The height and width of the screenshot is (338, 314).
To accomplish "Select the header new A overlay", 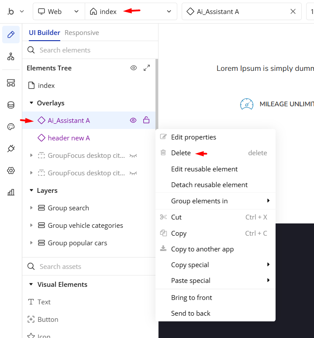I will (69, 138).
